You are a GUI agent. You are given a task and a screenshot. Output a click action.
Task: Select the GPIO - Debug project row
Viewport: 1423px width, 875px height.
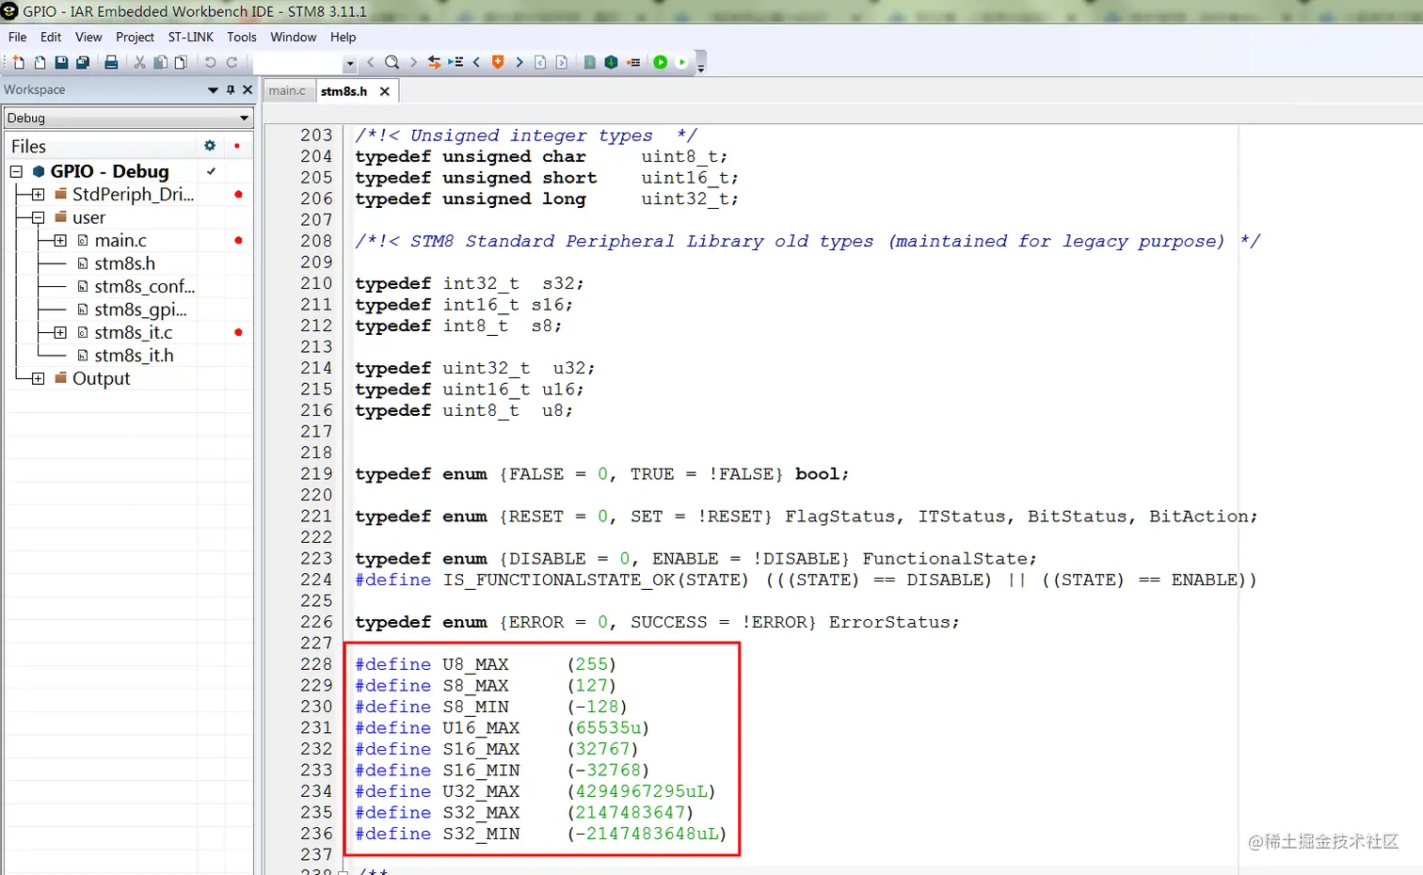pos(109,171)
